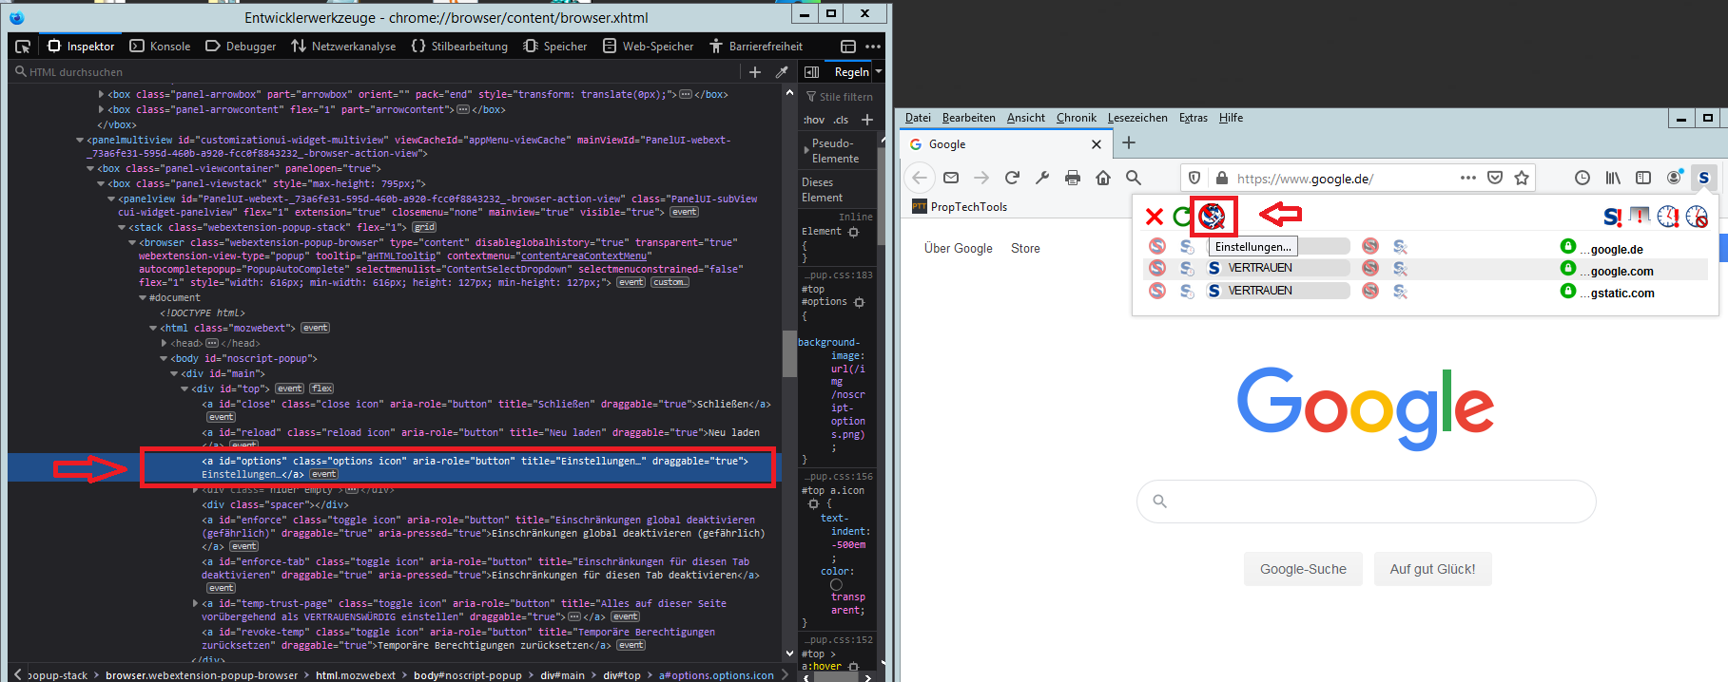Click the transparent color swatch in rules
This screenshot has width=1728, height=682.
[836, 584]
